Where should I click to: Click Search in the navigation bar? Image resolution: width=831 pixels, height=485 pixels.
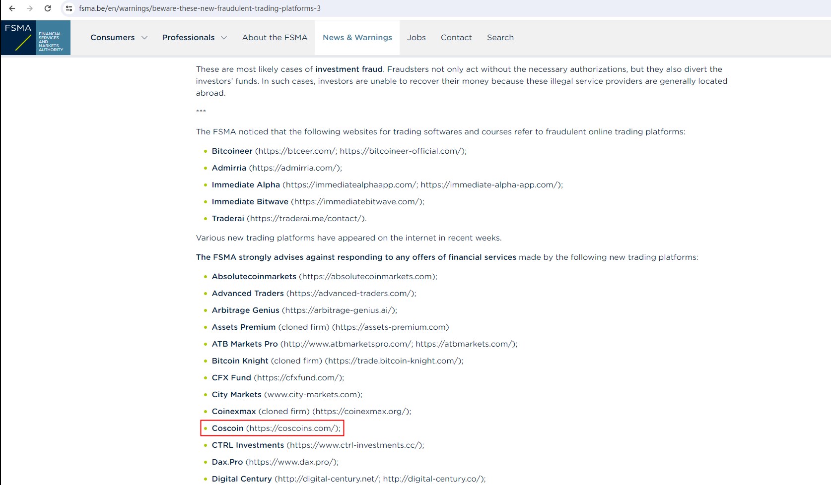pyautogui.click(x=500, y=38)
